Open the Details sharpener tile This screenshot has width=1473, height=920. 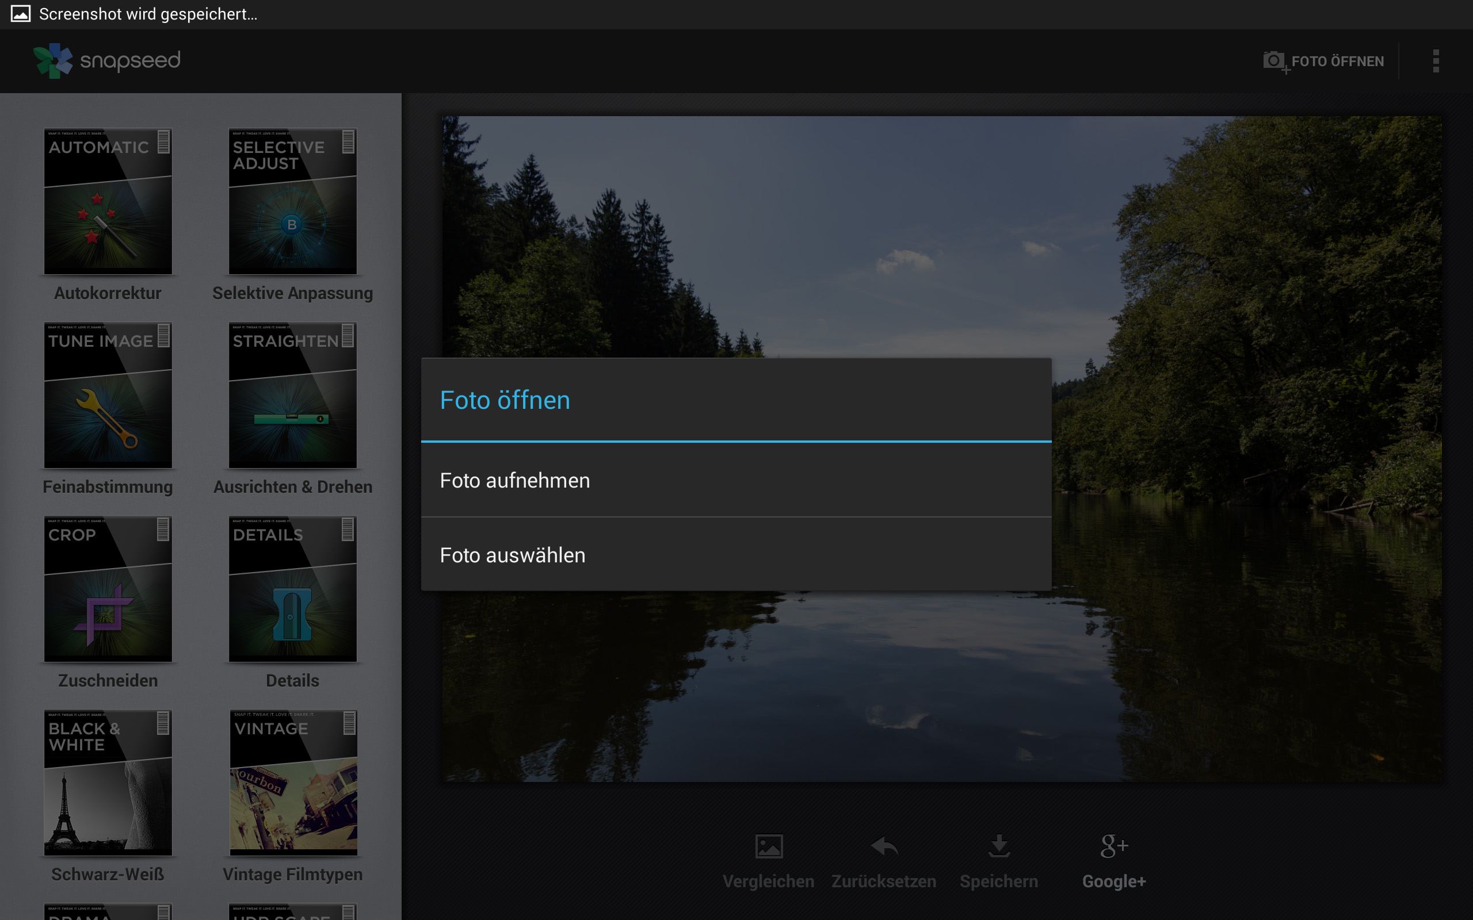point(292,588)
